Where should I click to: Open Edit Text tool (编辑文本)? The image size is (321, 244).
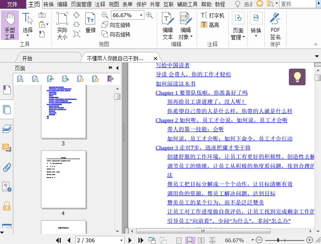point(168,26)
